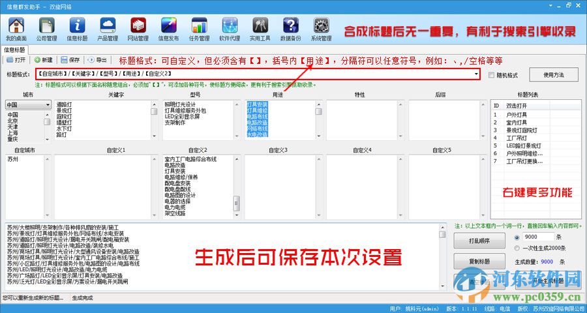587x313 pixels.
Task: Select 一次性生成2000条 radio option
Action: click(517, 248)
